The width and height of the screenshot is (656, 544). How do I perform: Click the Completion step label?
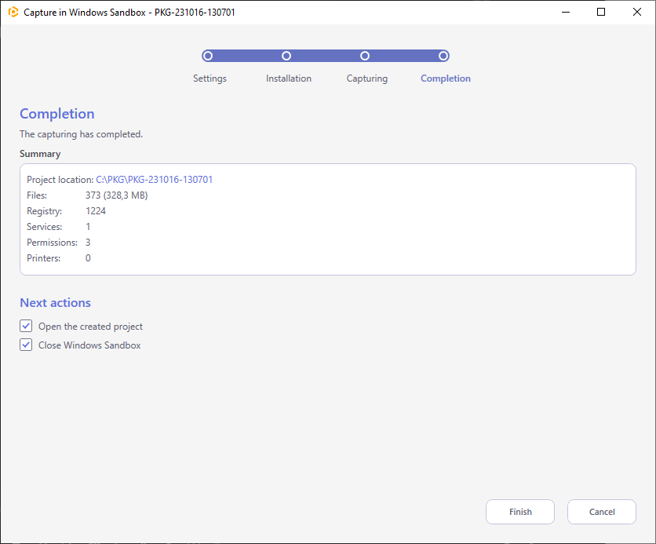click(x=446, y=78)
